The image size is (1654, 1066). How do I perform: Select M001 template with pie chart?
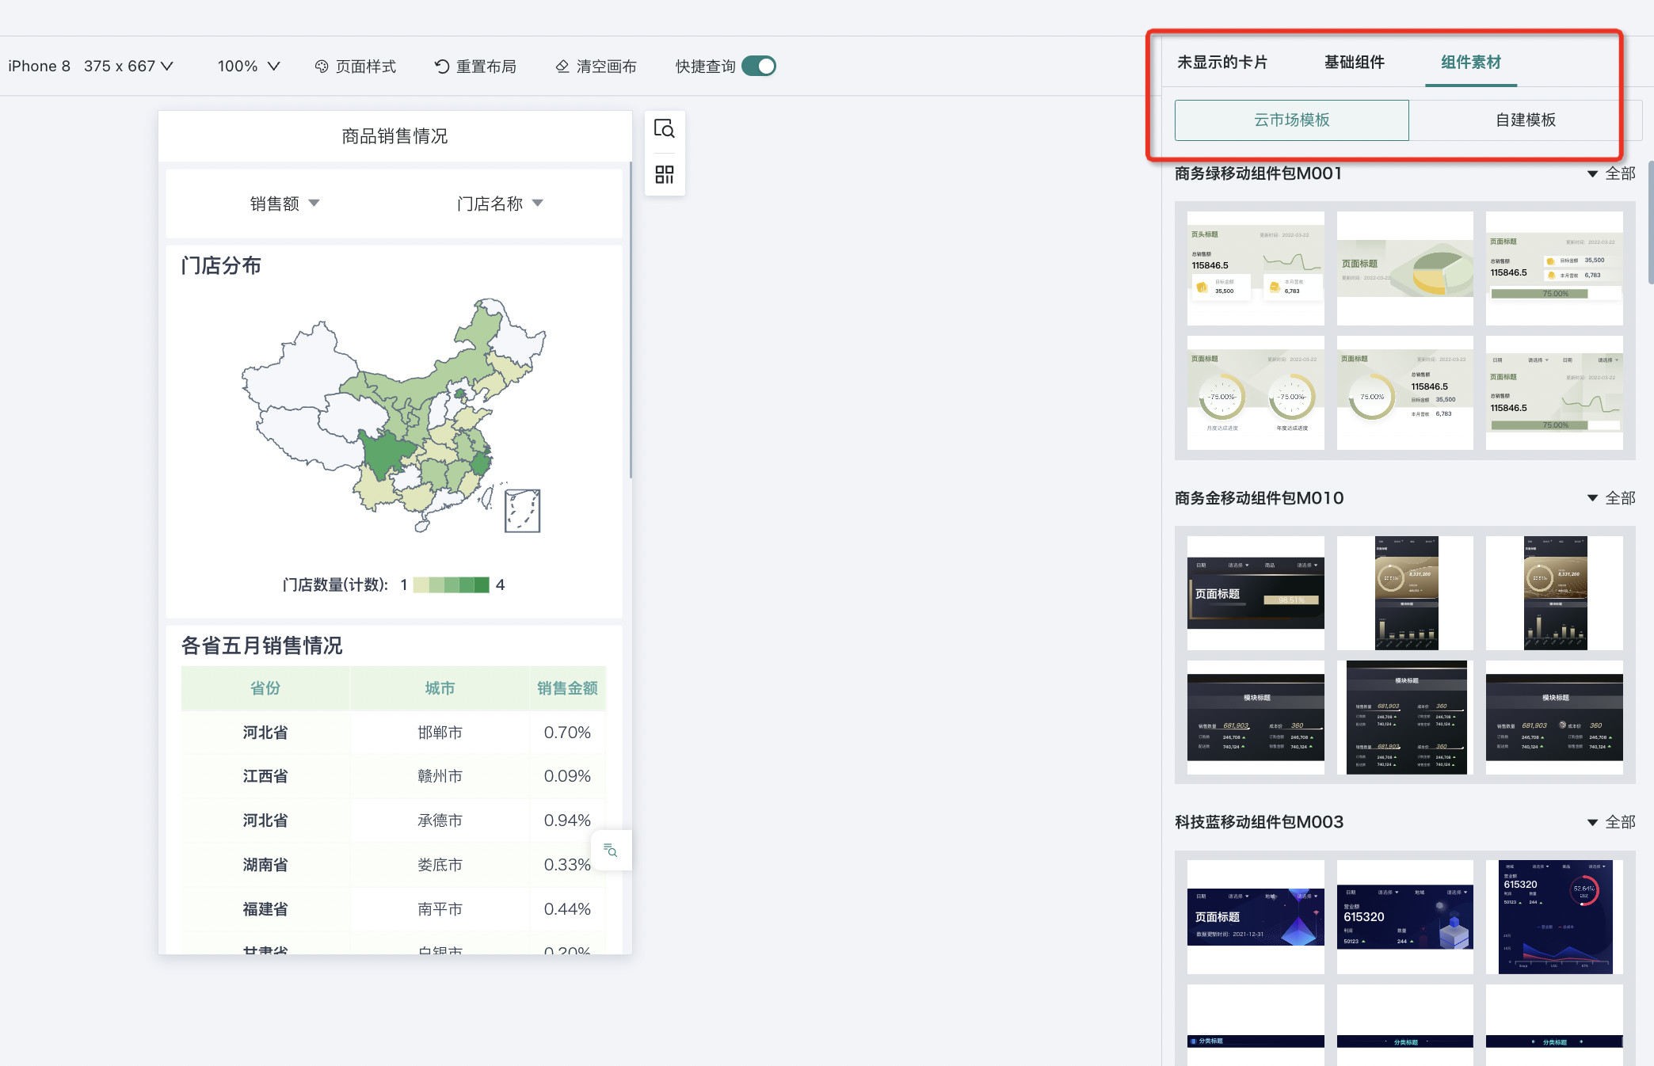pyautogui.click(x=1405, y=268)
